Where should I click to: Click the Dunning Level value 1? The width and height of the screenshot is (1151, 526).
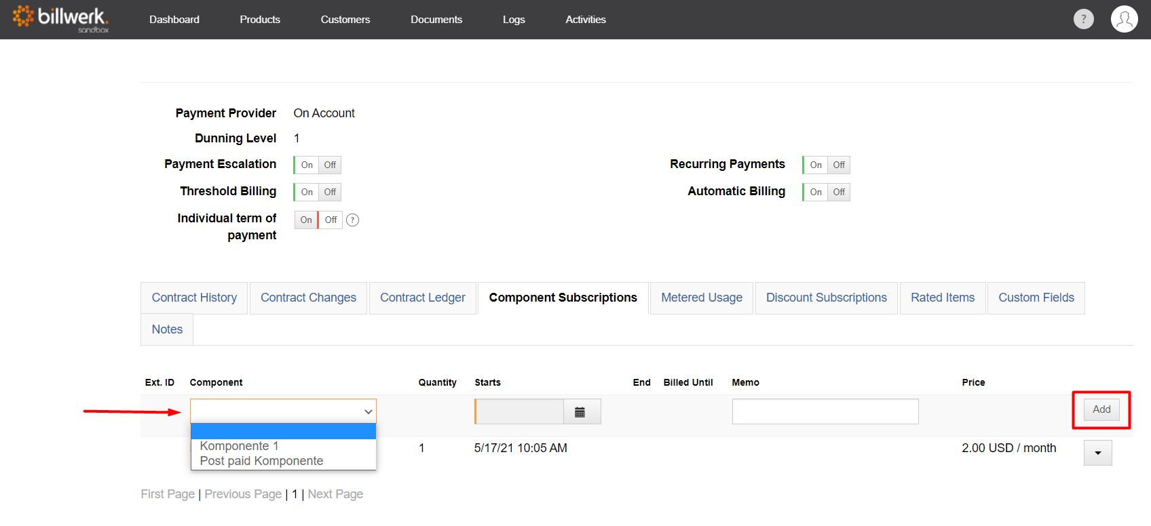297,138
